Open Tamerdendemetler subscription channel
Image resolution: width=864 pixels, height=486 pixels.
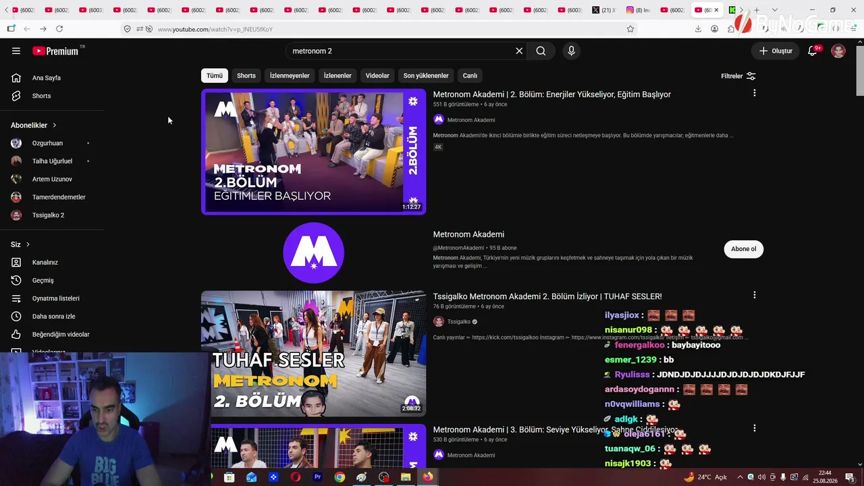coord(59,197)
